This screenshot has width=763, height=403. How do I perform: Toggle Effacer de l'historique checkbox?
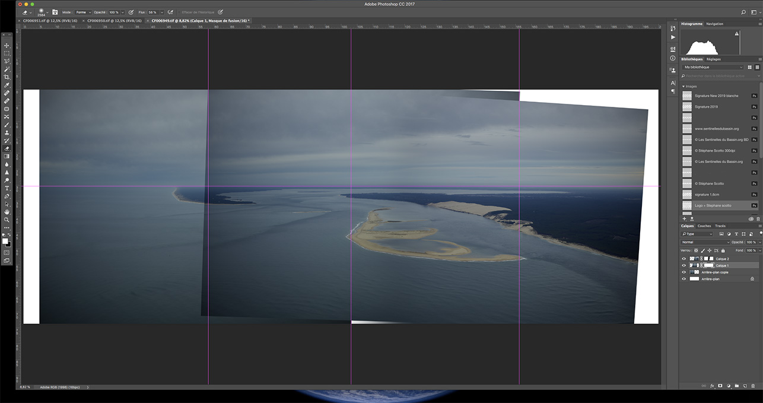(x=179, y=12)
